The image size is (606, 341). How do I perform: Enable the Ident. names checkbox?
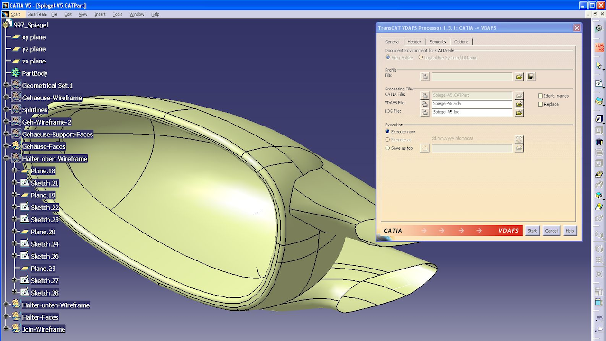tap(540, 96)
